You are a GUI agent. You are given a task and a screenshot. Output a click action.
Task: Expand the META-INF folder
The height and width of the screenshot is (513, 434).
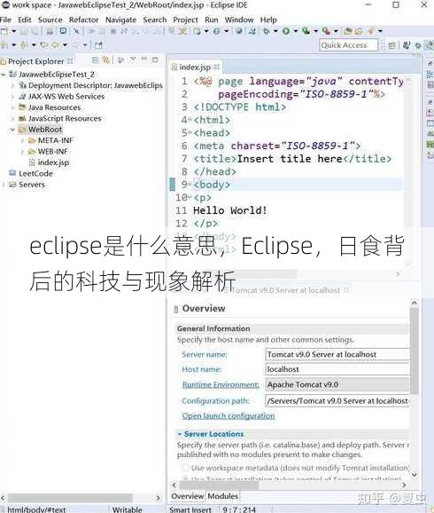click(22, 141)
